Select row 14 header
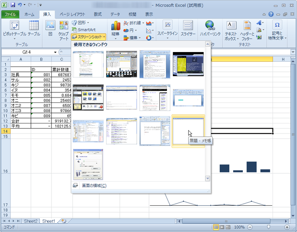The height and width of the screenshot is (232, 297). [6, 131]
